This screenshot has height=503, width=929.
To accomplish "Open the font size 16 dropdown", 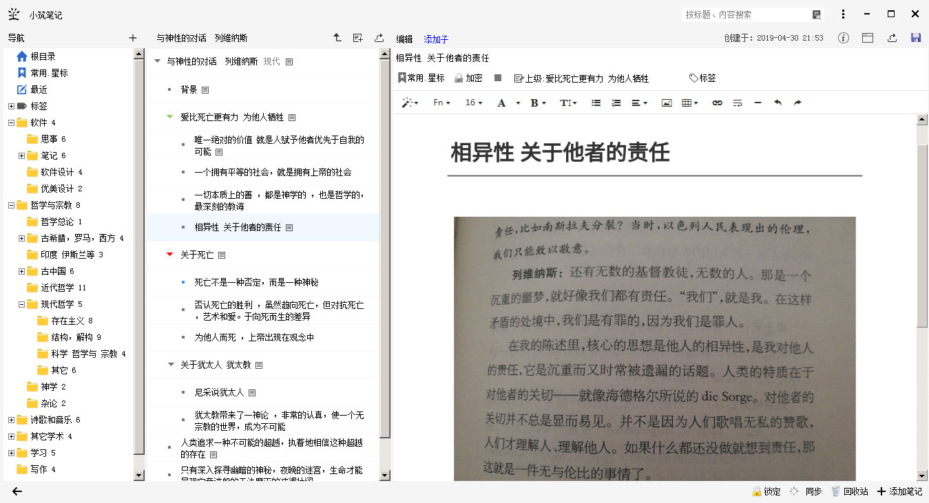I will tap(474, 103).
